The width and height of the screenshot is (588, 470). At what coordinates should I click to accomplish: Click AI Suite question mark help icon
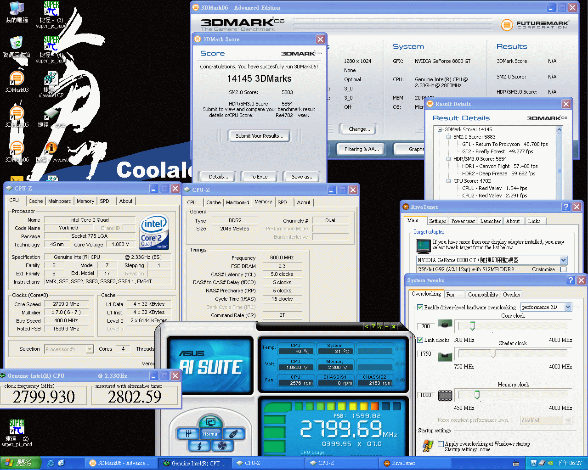tap(373, 326)
